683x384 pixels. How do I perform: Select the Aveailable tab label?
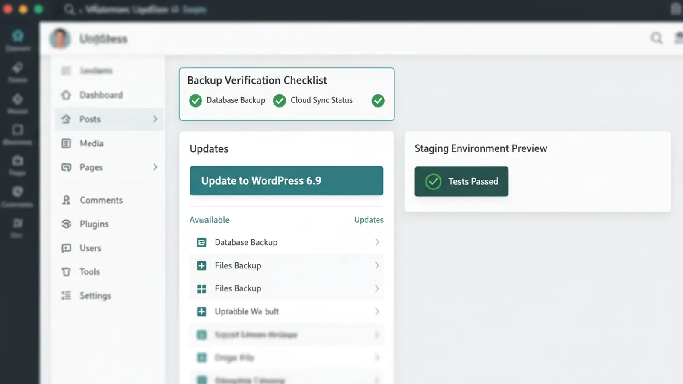pos(209,220)
